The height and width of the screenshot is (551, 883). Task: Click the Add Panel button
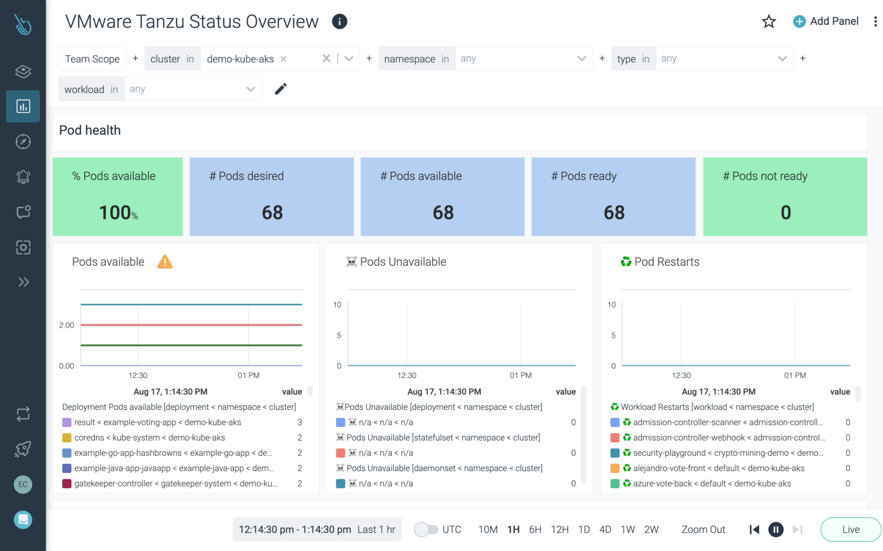(x=826, y=21)
